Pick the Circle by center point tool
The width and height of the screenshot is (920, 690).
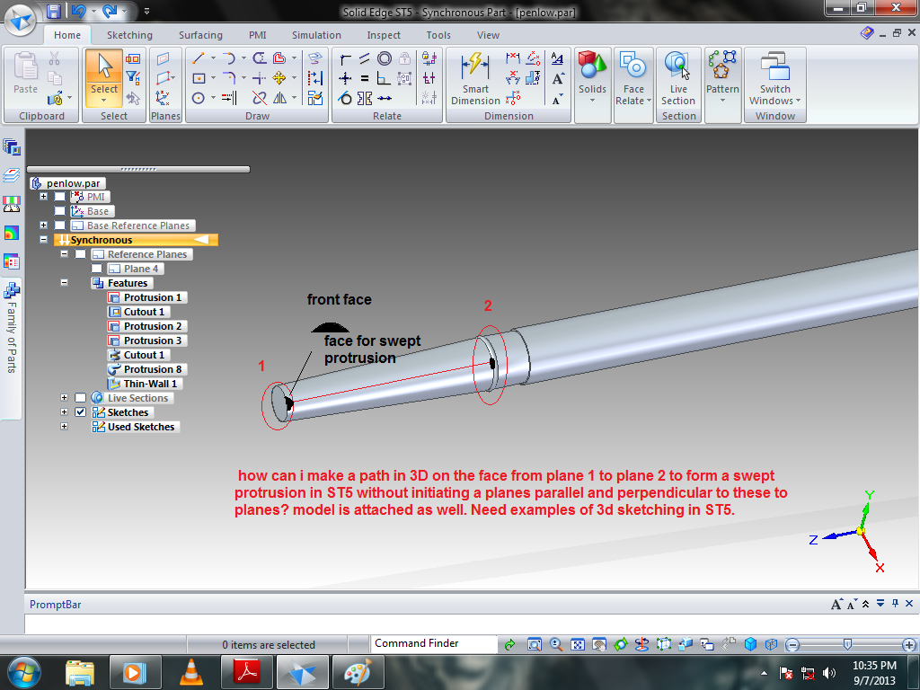(x=199, y=98)
